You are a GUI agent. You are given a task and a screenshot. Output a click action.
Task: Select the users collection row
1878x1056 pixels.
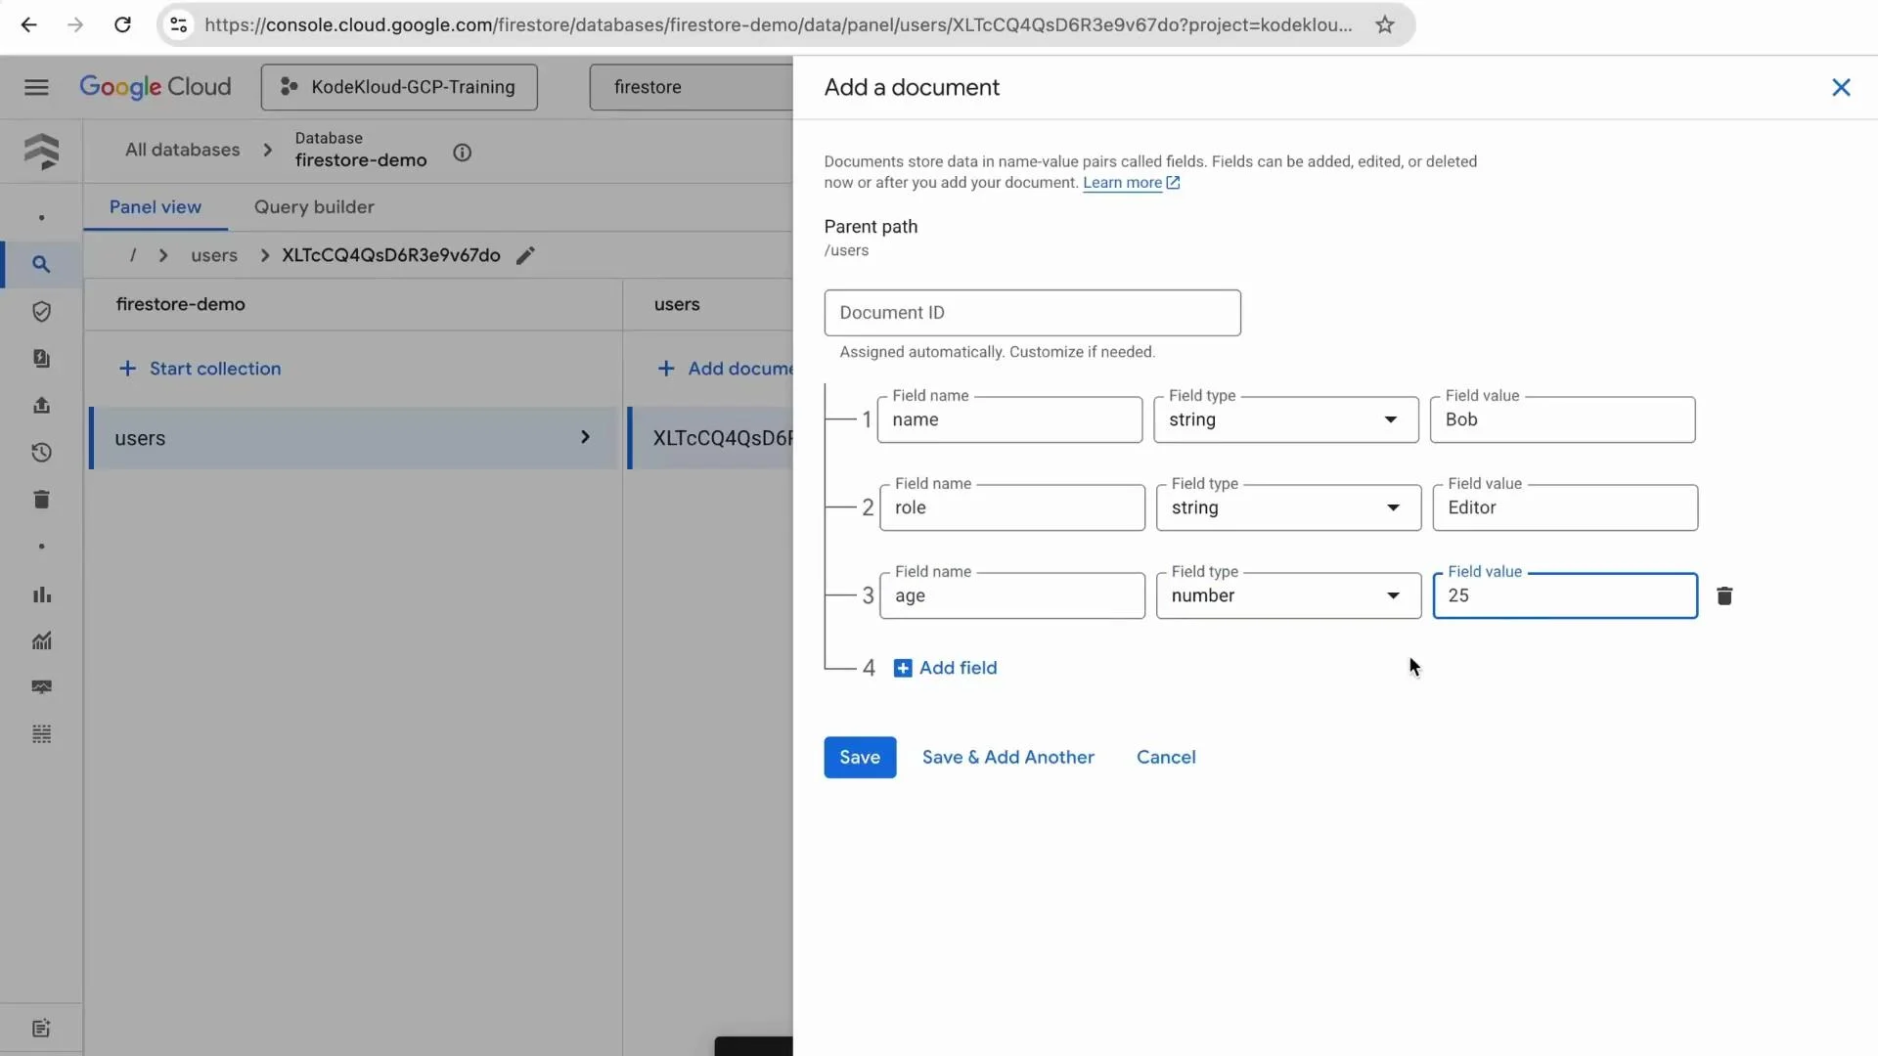tap(353, 437)
